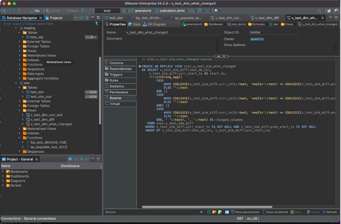341x224 pixels.
Task: Open the Auto transaction mode dropdown
Action: [x=107, y=11]
